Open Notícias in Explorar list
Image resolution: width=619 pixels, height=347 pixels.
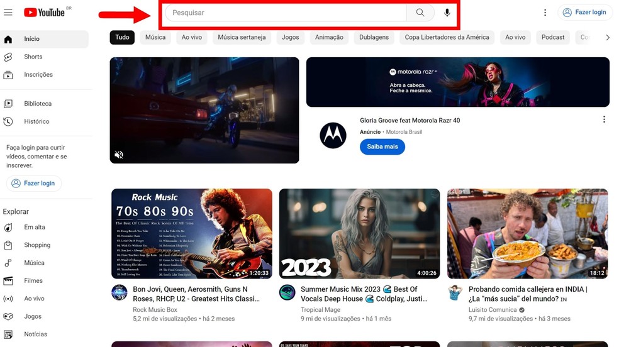44,334
